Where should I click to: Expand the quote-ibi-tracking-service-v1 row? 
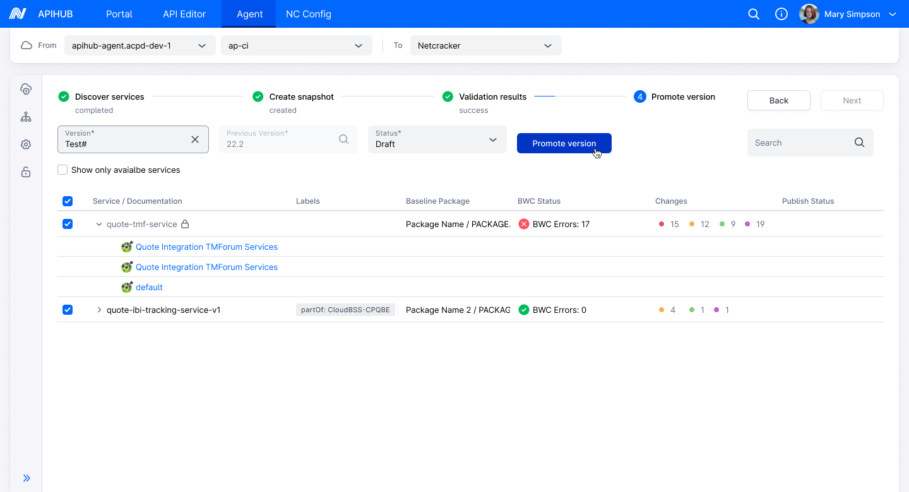pyautogui.click(x=99, y=310)
